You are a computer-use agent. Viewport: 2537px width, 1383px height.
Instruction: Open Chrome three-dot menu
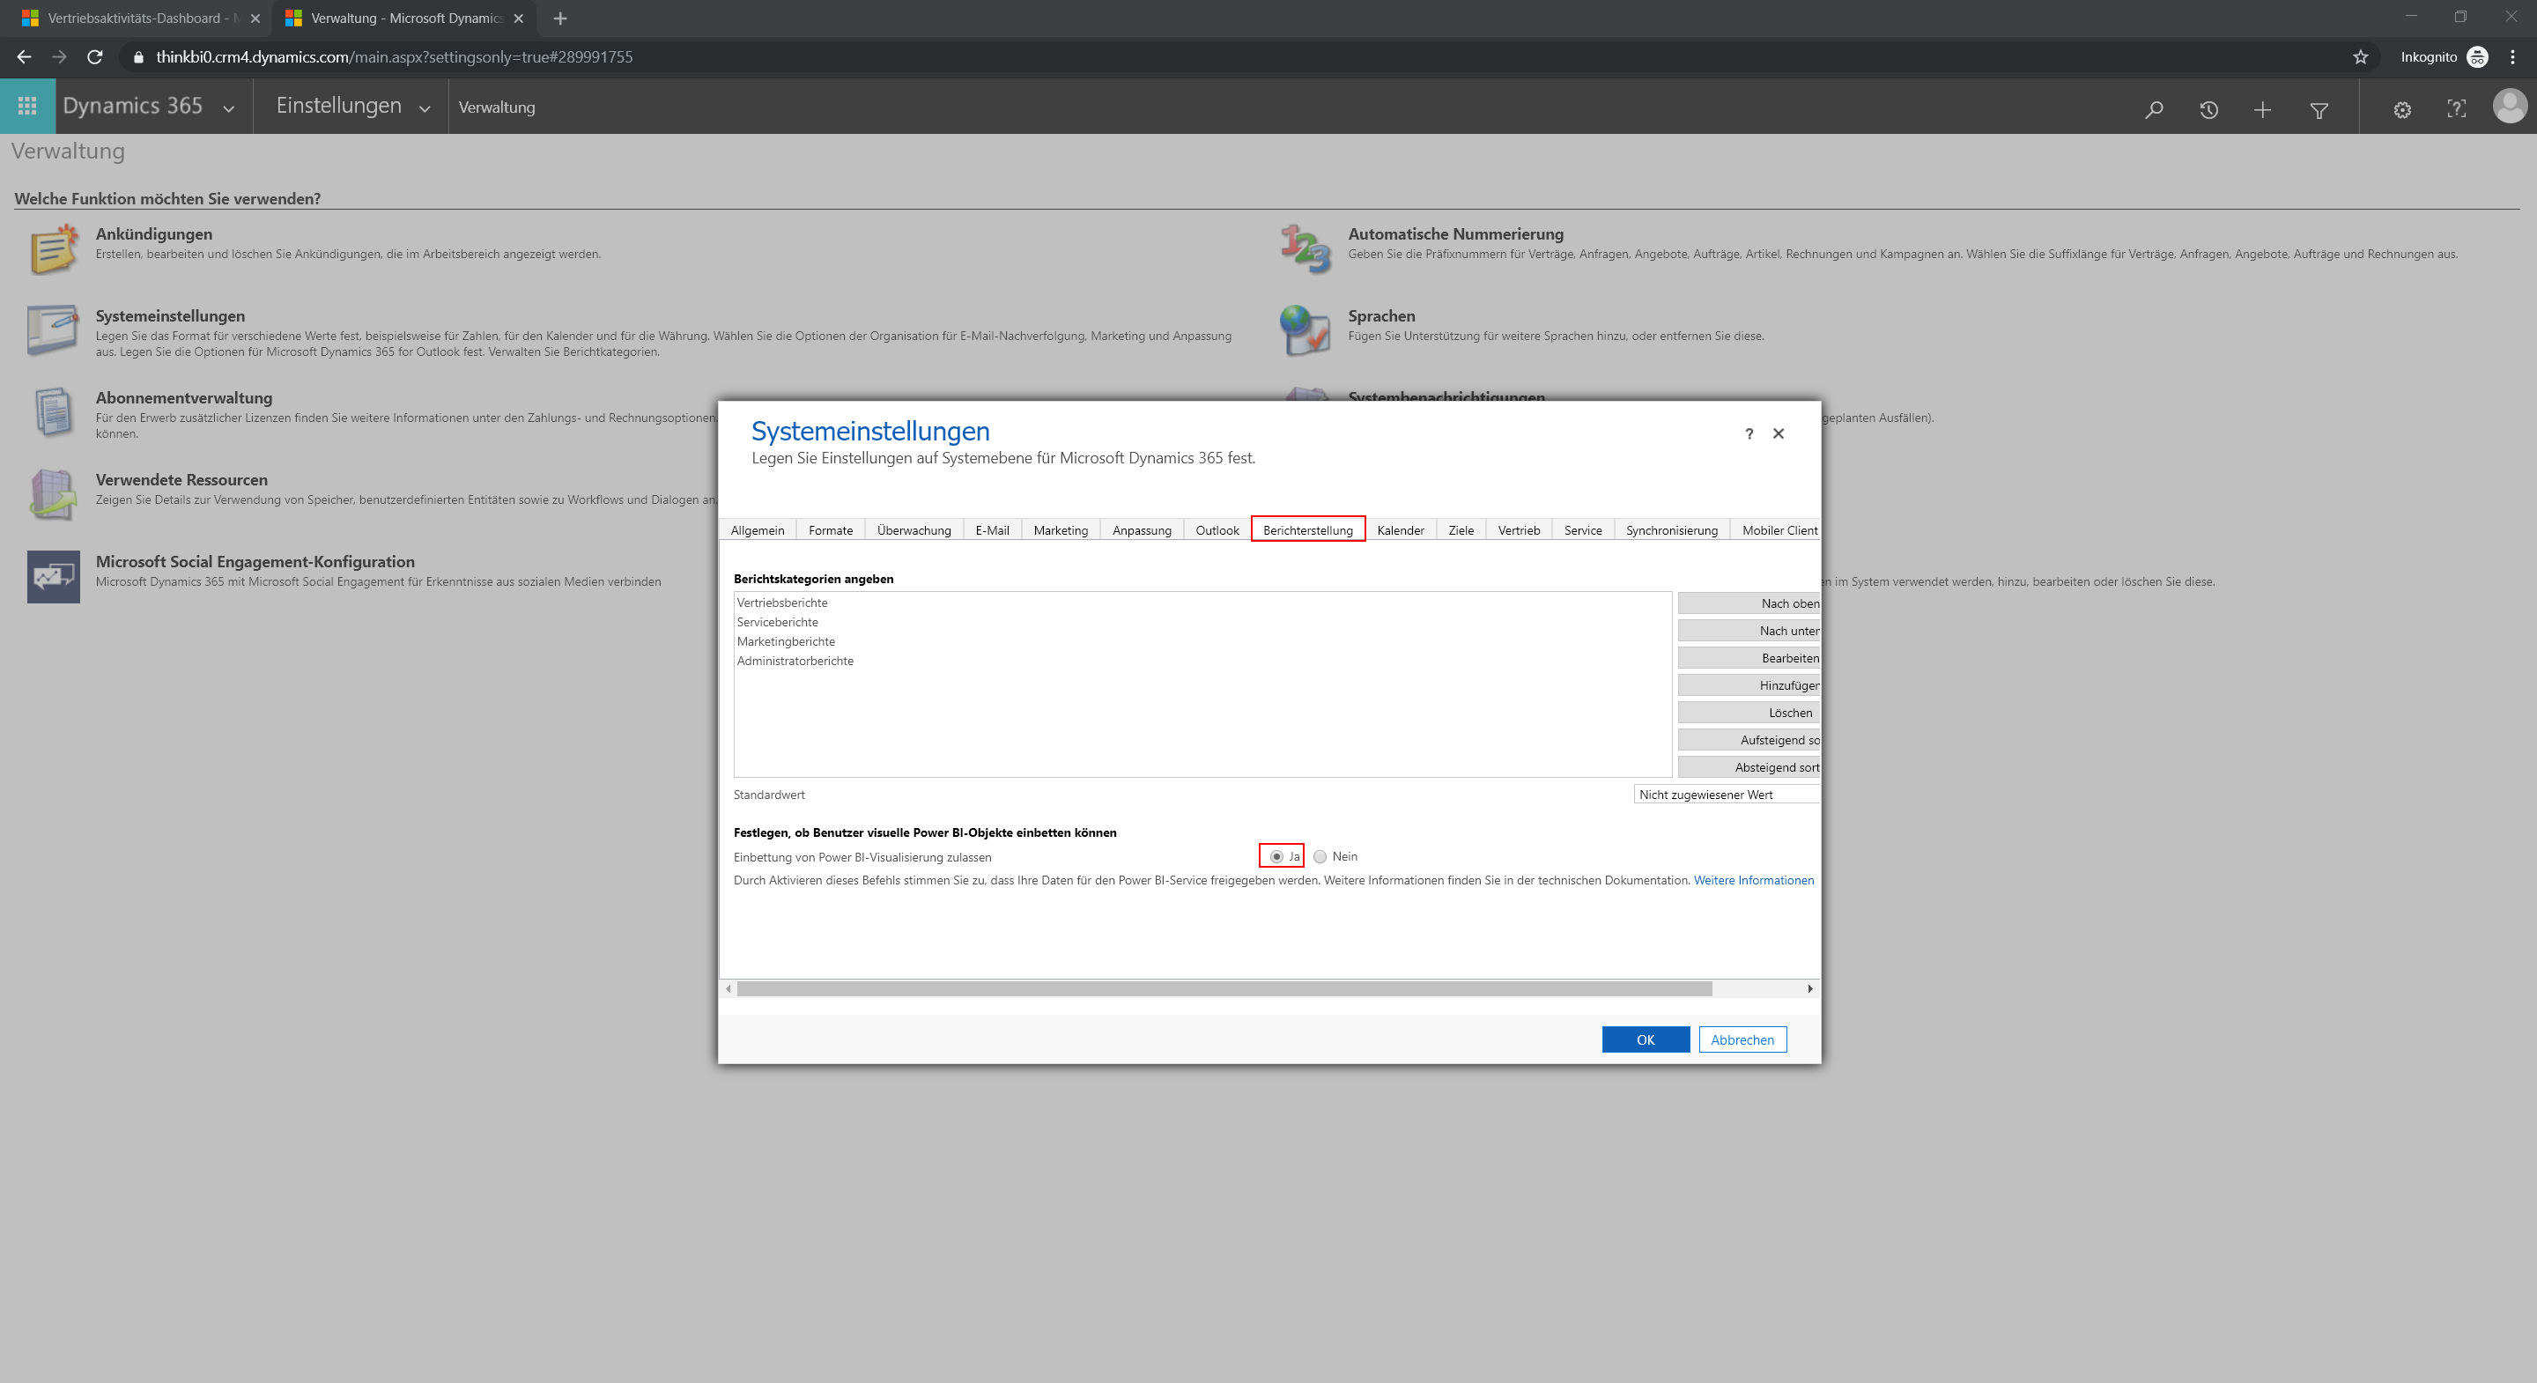[2512, 57]
